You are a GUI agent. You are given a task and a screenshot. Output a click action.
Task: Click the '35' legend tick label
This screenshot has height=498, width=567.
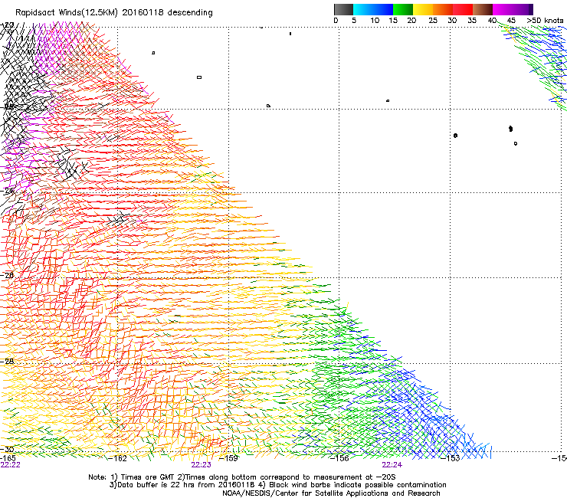472,21
